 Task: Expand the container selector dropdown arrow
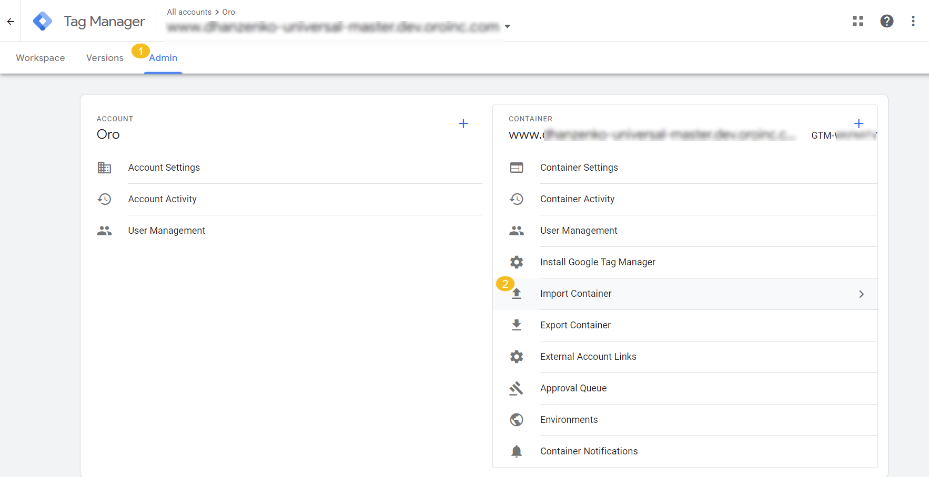click(508, 26)
